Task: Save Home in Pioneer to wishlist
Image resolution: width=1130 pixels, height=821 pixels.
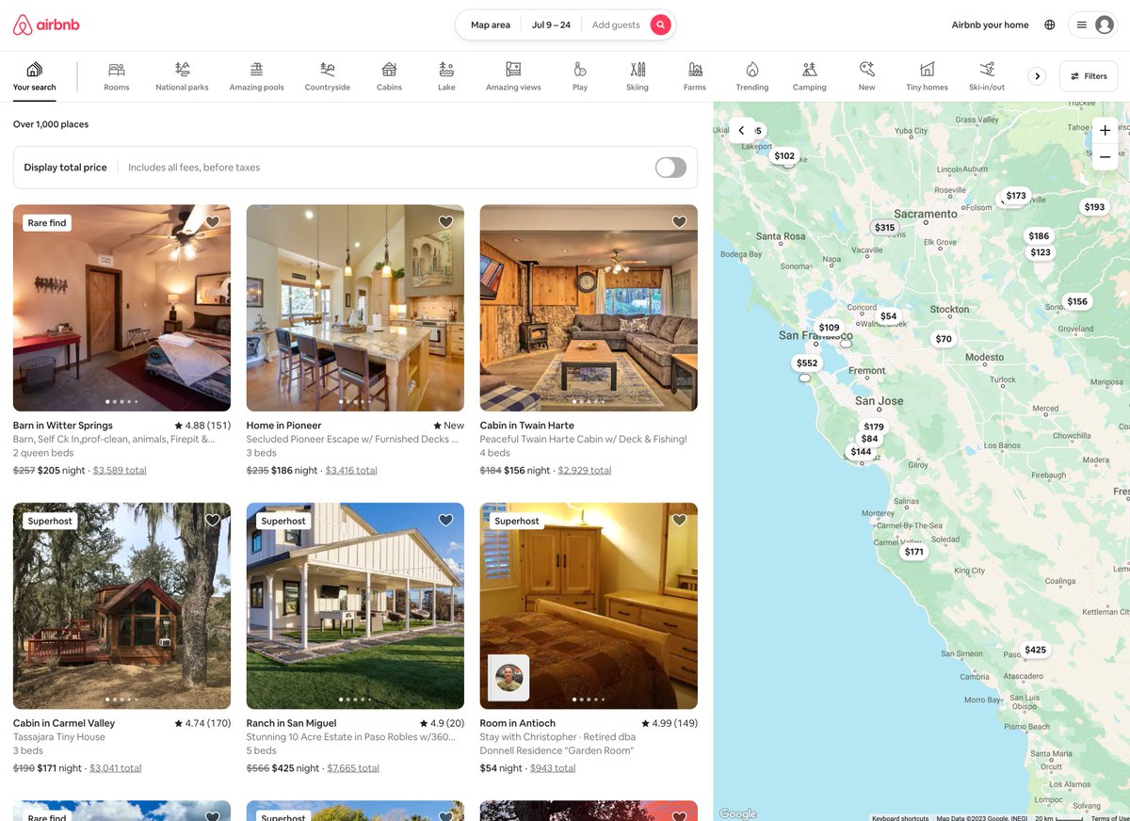Action: click(446, 222)
